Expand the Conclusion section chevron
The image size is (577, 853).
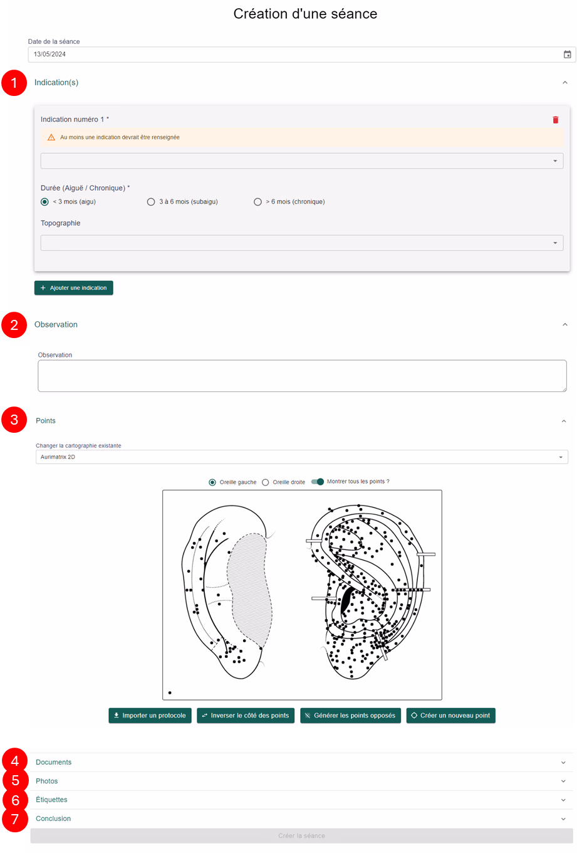(x=563, y=819)
